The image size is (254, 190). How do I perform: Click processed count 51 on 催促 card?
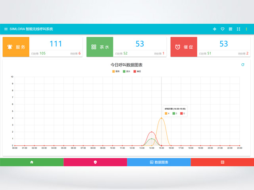click(209, 53)
